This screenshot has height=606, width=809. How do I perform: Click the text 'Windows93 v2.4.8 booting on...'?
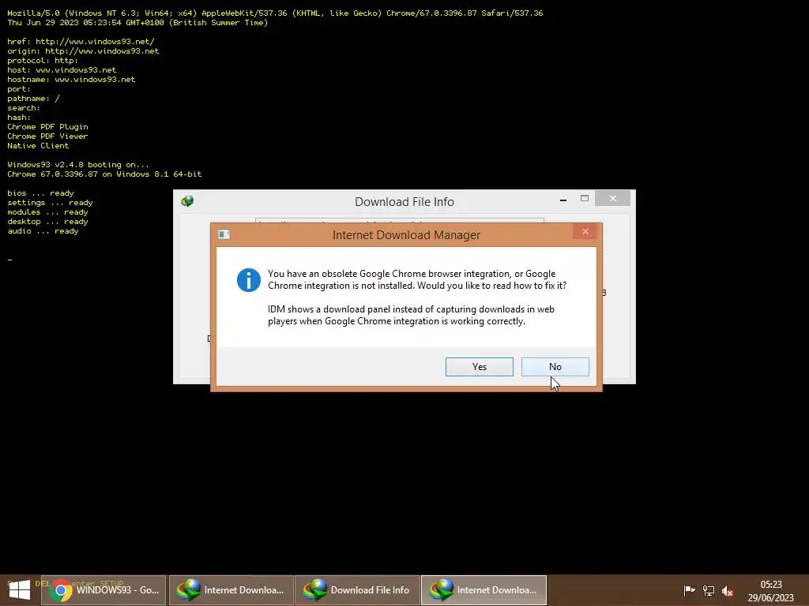78,164
